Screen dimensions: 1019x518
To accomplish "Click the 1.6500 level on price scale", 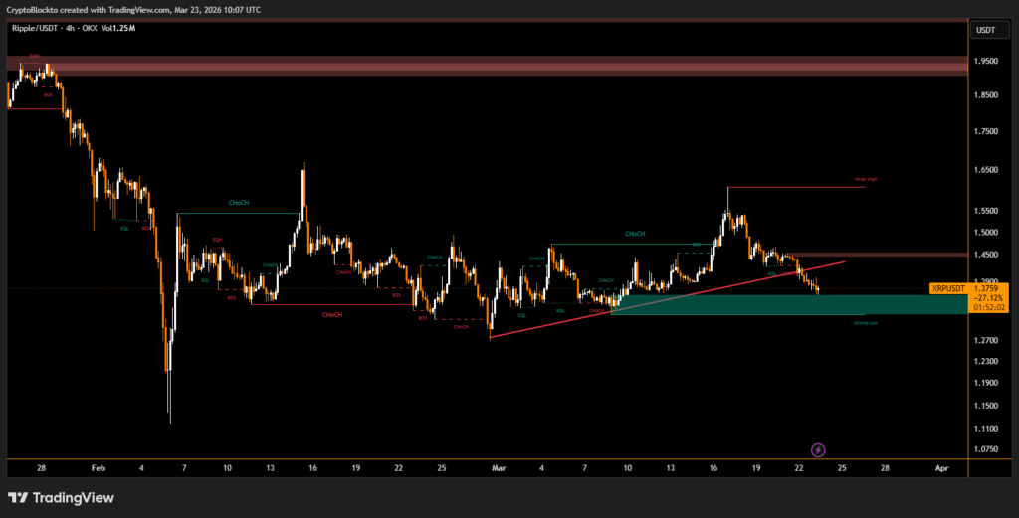I will (985, 170).
